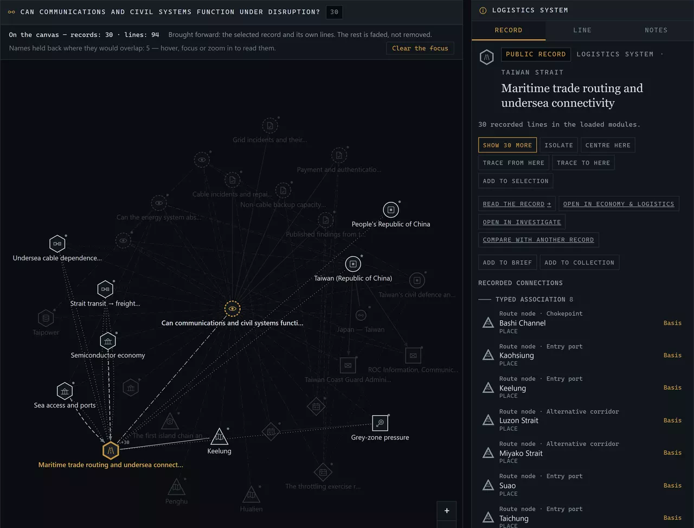Click the Sea access and ports node
694x528 pixels.
pos(65,391)
